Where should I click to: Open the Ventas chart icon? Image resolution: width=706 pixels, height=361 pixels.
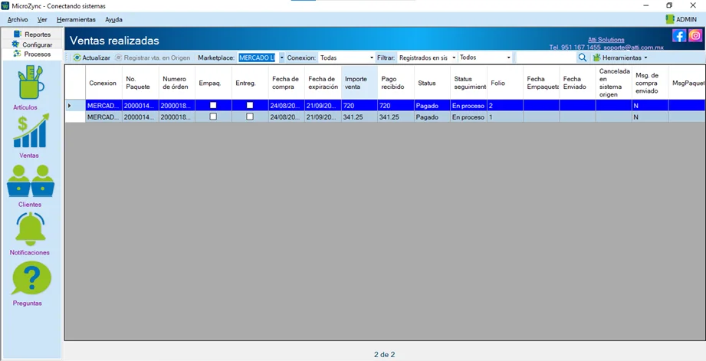(x=31, y=130)
